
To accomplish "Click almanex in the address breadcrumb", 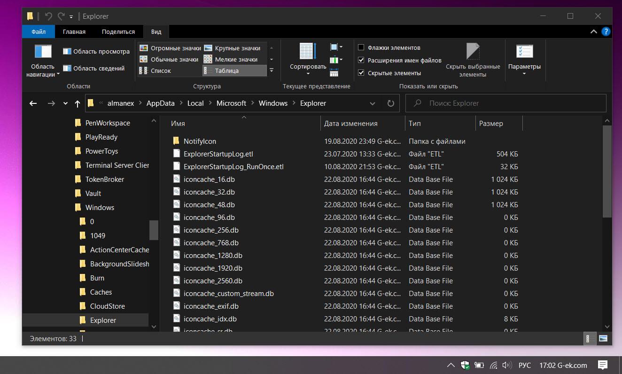I will point(121,103).
